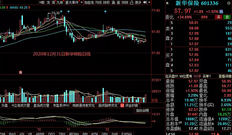Expand the 更多 toolbar menu

point(138,2)
